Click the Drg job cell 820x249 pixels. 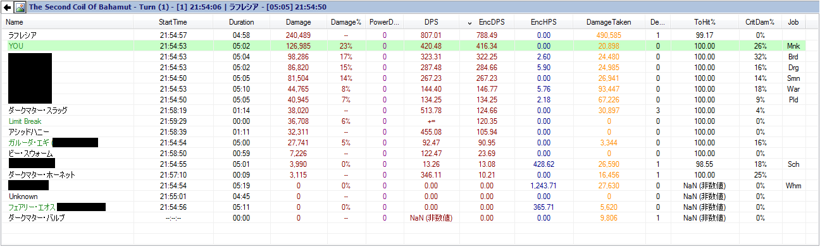(793, 68)
